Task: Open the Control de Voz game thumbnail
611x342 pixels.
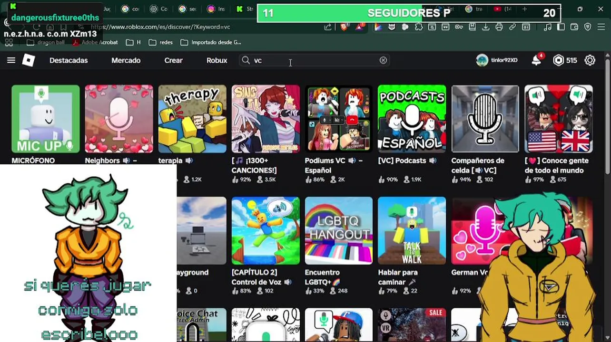Action: tap(266, 230)
